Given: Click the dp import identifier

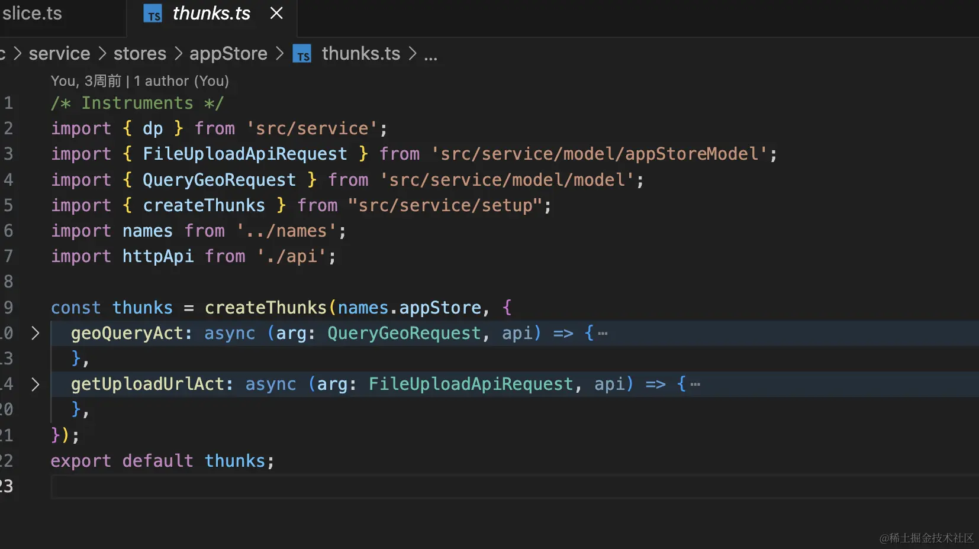Looking at the screenshot, I should (153, 129).
